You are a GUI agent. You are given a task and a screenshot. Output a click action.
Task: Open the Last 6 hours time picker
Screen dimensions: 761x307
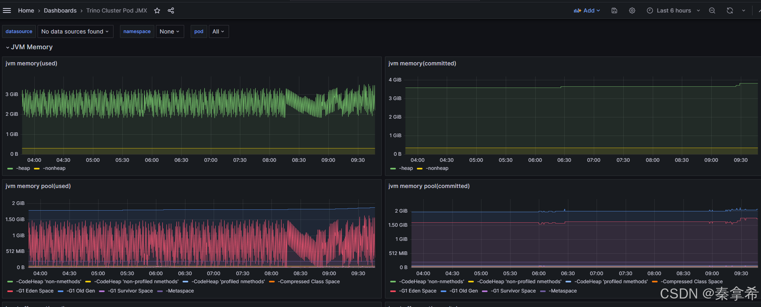tap(673, 10)
